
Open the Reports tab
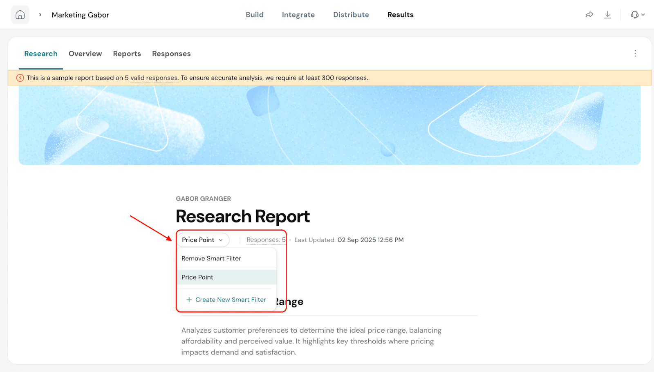point(127,54)
